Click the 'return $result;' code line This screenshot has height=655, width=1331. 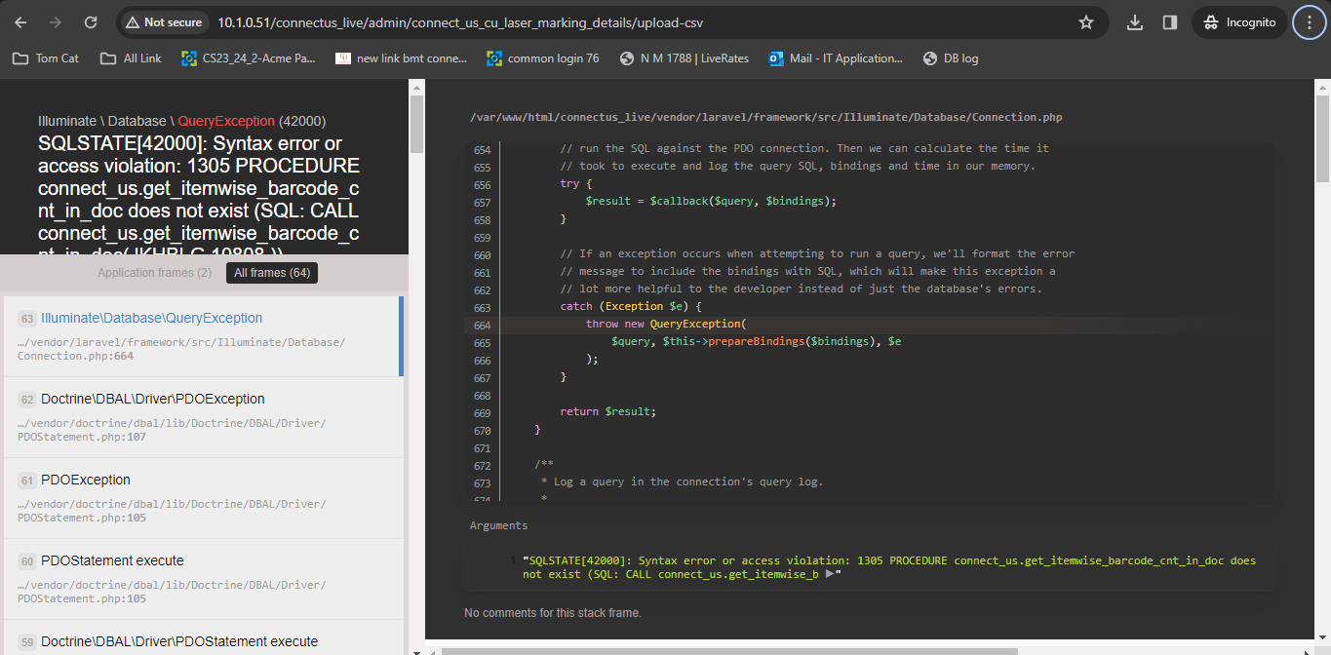pyautogui.click(x=607, y=411)
